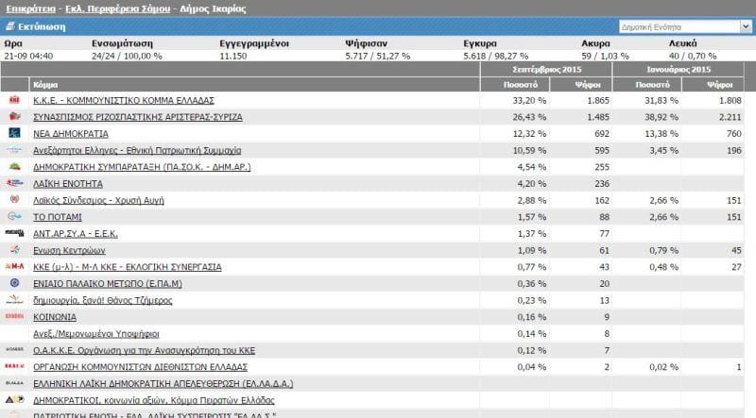The width and height of the screenshot is (756, 418).
Task: Click the Χρυσή Αυγή party emblem icon
Action: coord(14,200)
